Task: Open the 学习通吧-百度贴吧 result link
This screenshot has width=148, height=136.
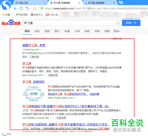Action: [x=66, y=124]
